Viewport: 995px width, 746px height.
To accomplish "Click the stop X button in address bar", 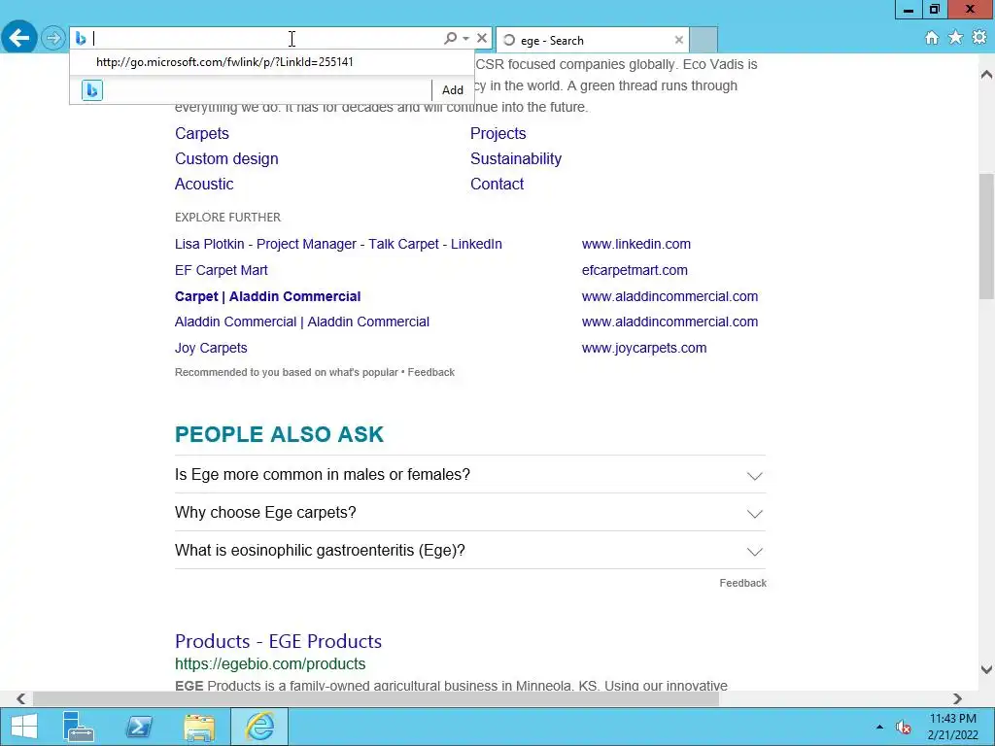I will (x=482, y=39).
